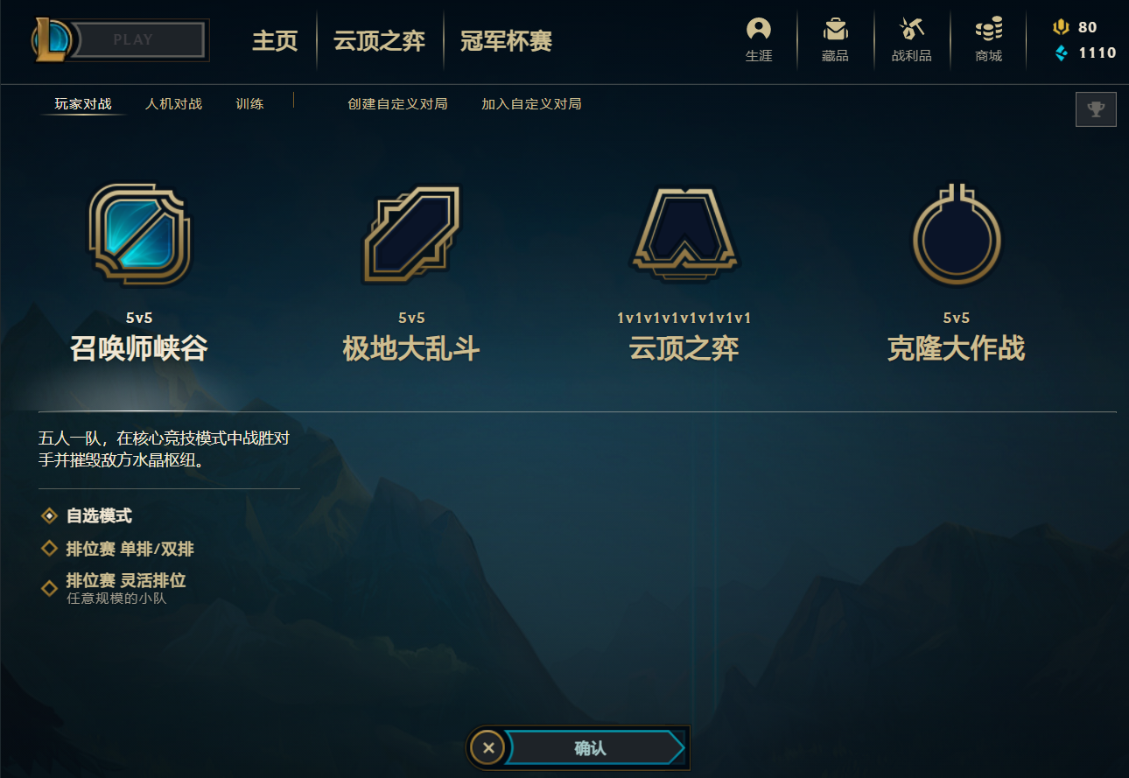Screen dimensions: 1129x778
Task: Pick the 云顶之弈 game mode icon
Action: [684, 235]
